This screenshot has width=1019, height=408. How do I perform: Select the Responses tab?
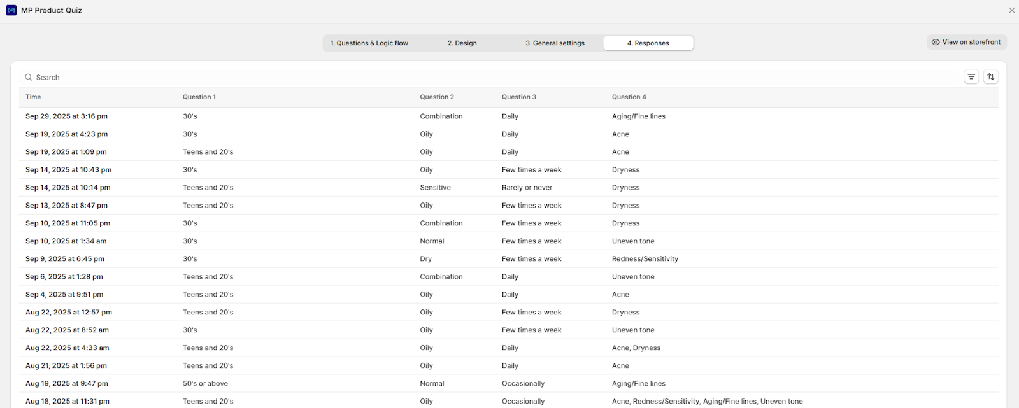[648, 43]
